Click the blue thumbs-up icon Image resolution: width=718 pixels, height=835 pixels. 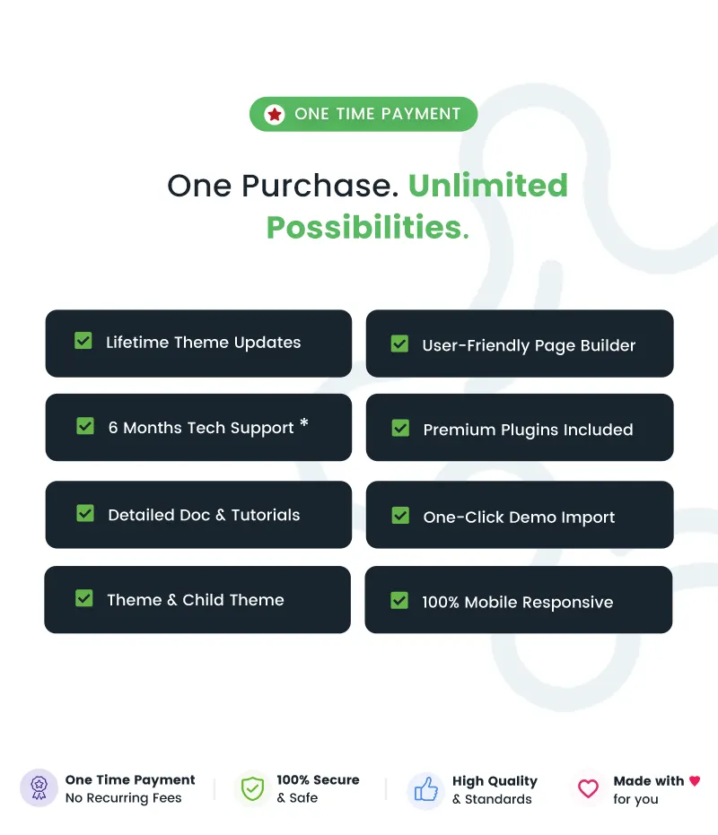[x=426, y=789]
